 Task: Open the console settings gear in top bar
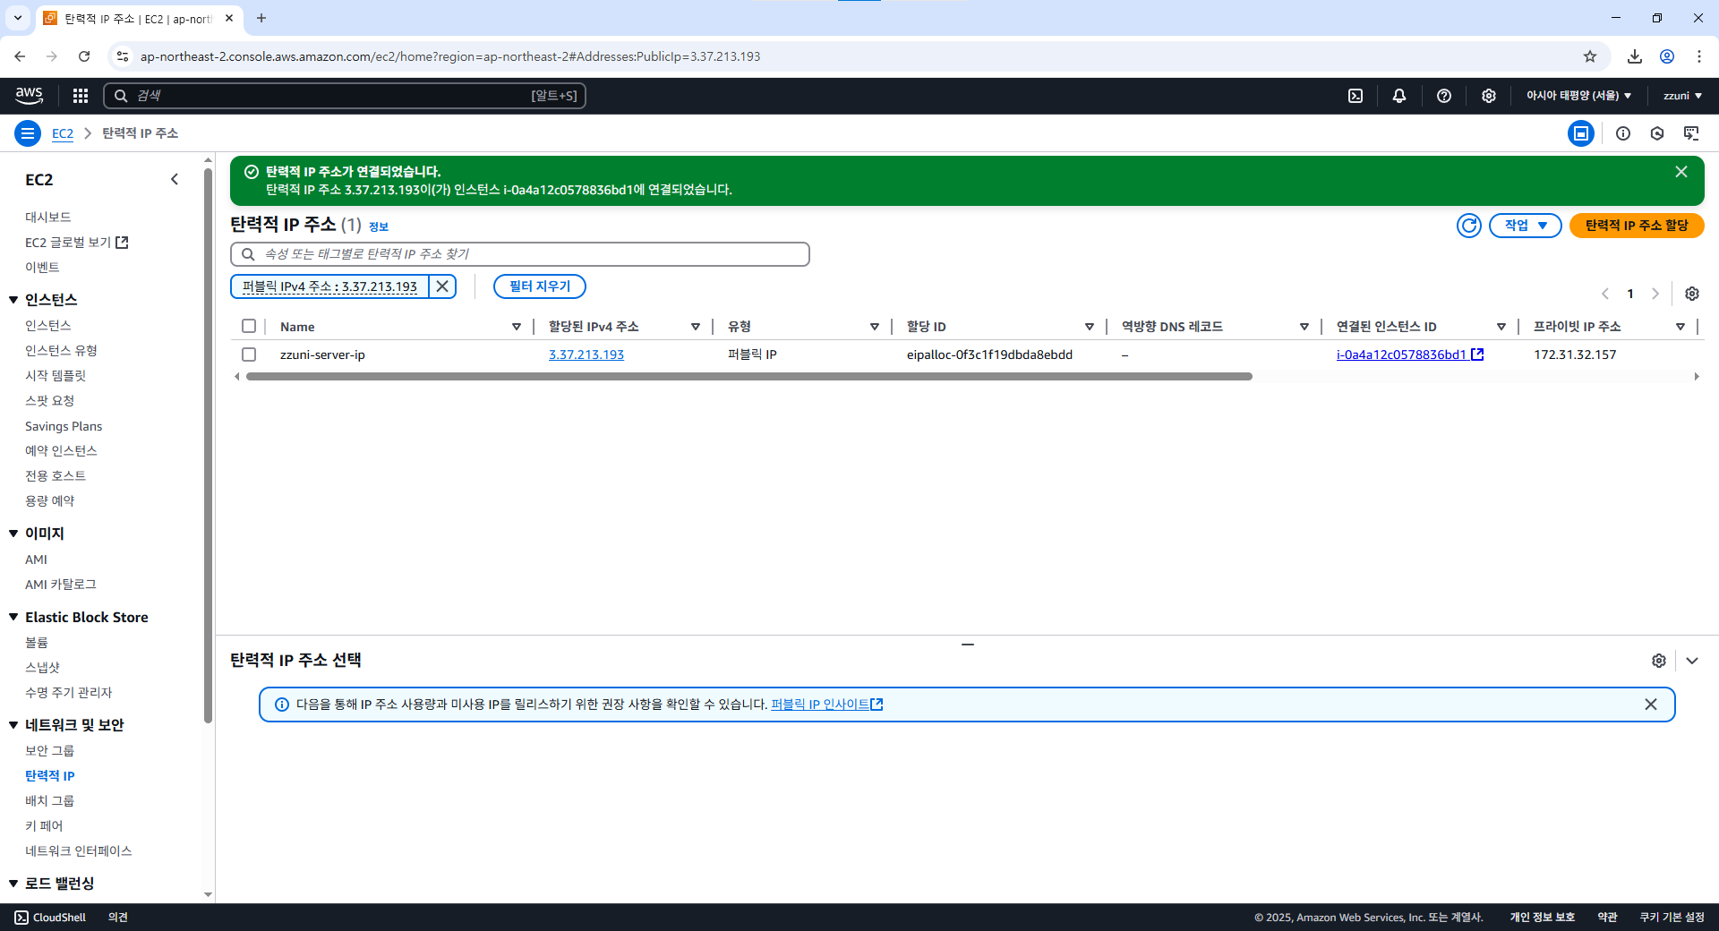tap(1489, 96)
